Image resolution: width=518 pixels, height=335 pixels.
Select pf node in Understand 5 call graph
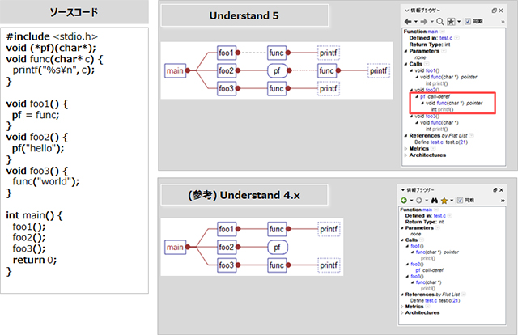277,71
